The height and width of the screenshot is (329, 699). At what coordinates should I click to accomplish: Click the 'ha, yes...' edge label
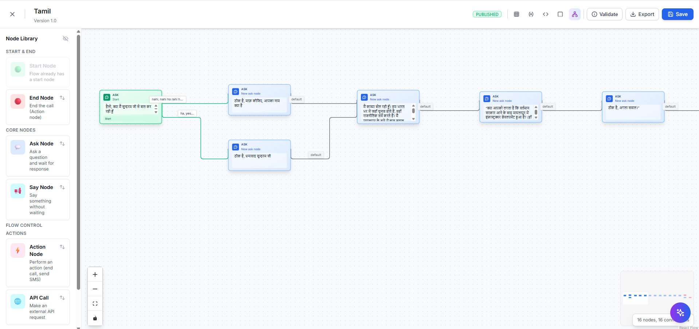[187, 113]
